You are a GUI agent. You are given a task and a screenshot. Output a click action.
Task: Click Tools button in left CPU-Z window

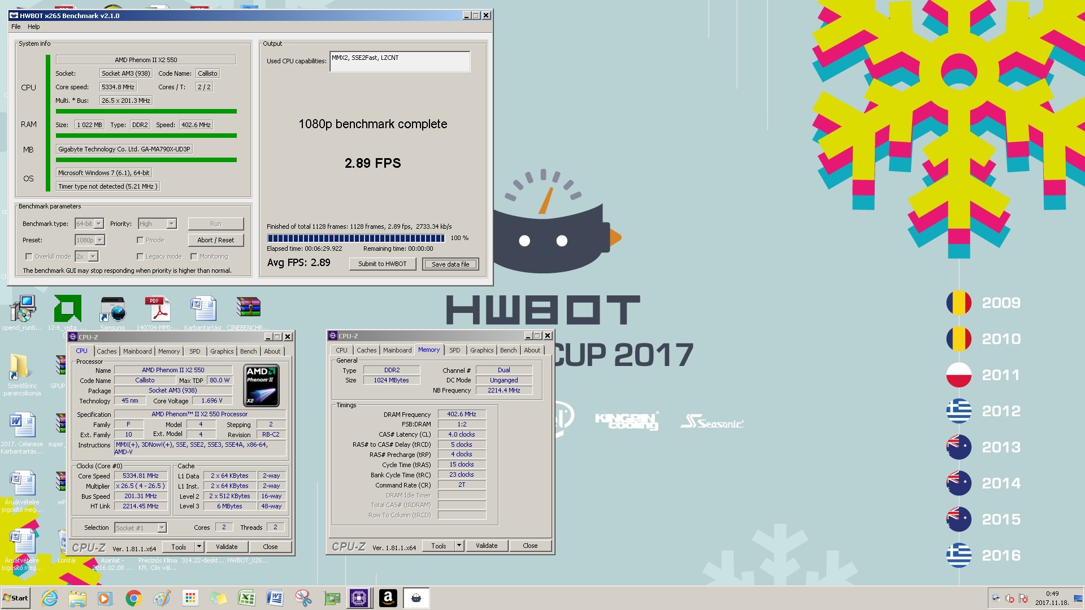click(179, 547)
